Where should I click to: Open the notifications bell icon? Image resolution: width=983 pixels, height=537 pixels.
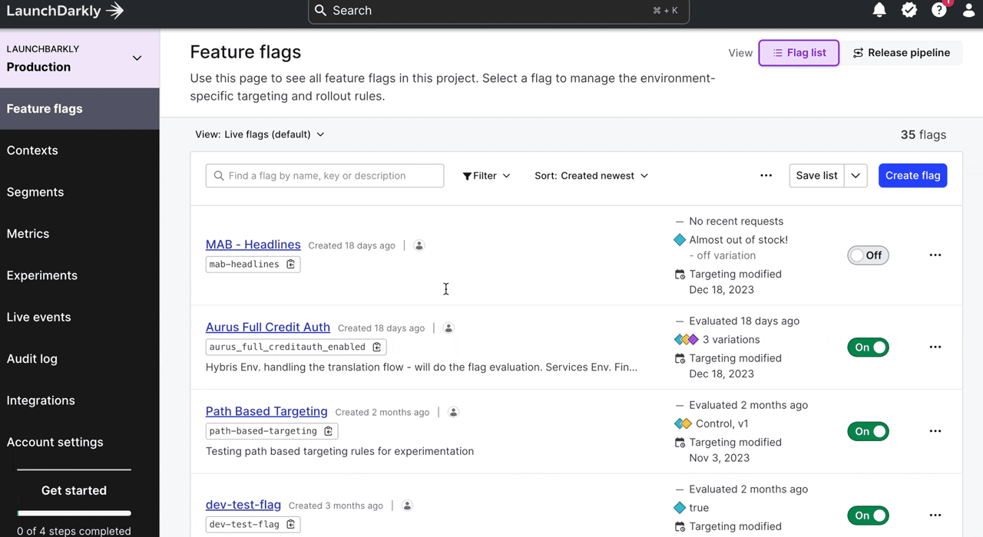coord(879,11)
